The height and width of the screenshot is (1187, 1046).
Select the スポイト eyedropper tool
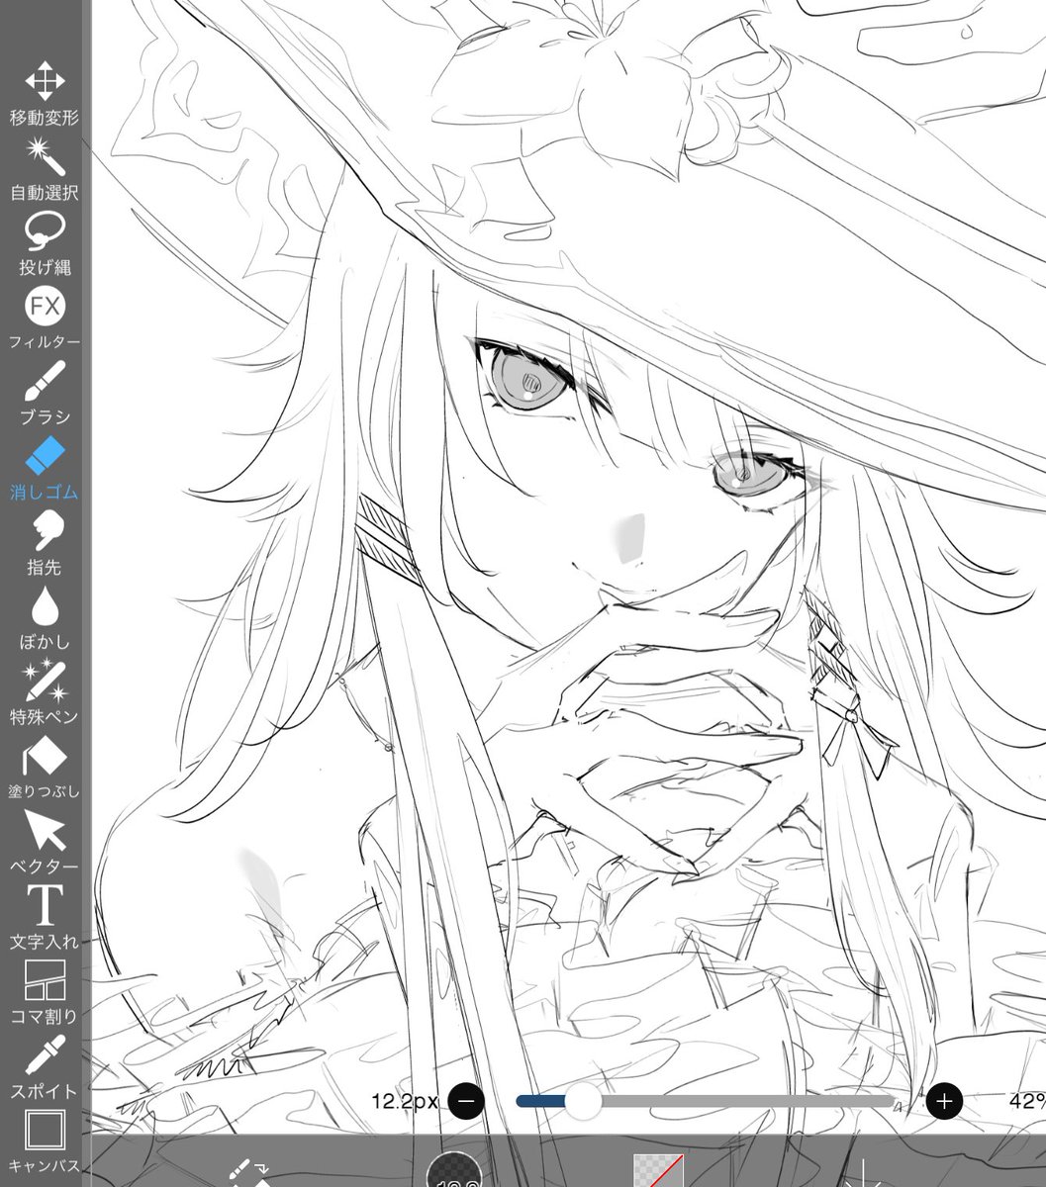(45, 1067)
